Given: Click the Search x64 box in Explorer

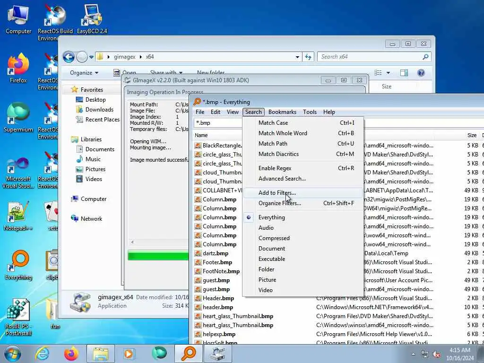Looking at the screenshot, I should pyautogui.click(x=374, y=57).
